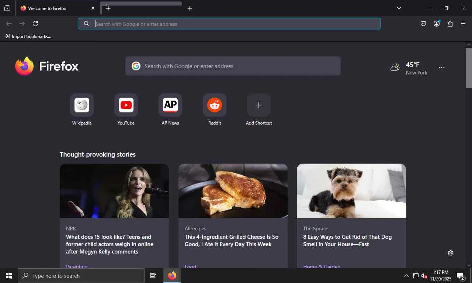Click the Add Shortcut tile
Viewport: 472px width, 283px height.
[x=259, y=109]
